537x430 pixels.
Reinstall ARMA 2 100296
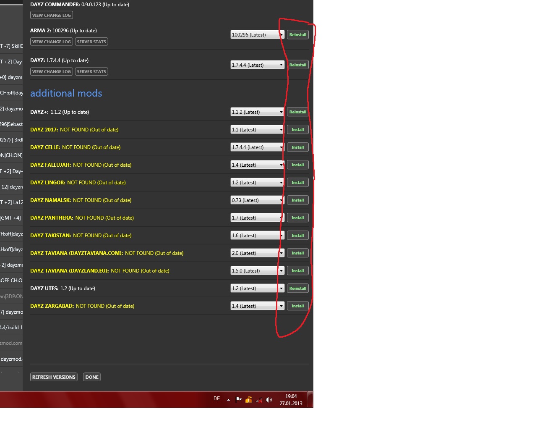point(298,35)
